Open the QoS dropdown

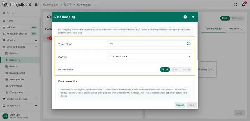(x=150, y=56)
